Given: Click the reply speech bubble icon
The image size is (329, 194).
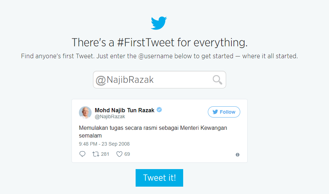Looking at the screenshot, I should [82, 154].
